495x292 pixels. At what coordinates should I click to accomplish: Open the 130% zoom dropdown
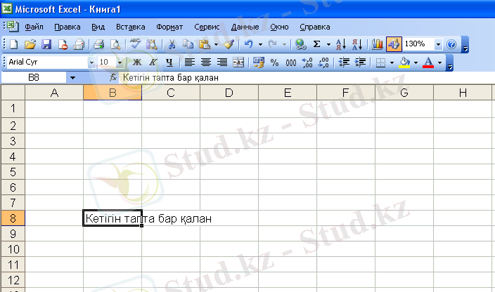coord(439,44)
